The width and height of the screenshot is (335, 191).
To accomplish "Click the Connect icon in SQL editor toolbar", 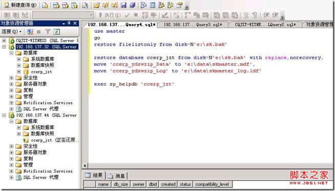I will [x=7, y=15].
